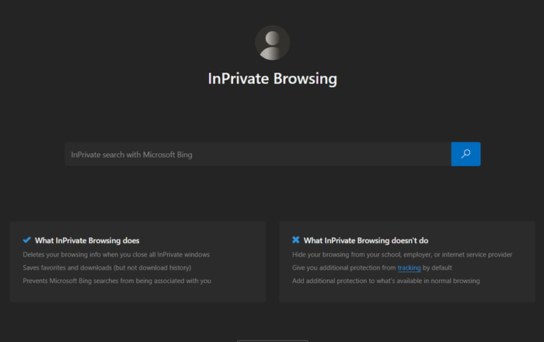Click the blue checkmark icon

tap(26, 240)
